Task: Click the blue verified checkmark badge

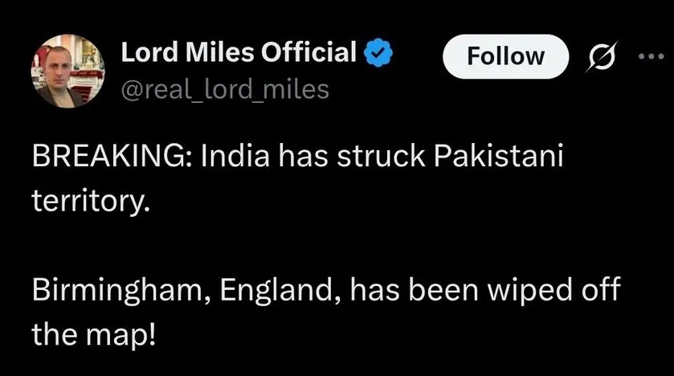Action: coord(378,54)
